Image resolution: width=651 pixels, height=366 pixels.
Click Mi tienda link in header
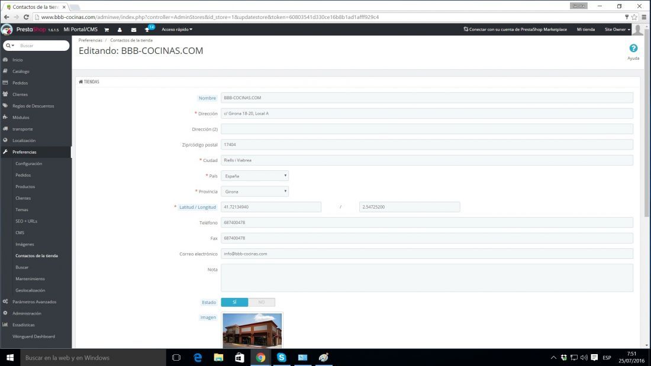586,30
